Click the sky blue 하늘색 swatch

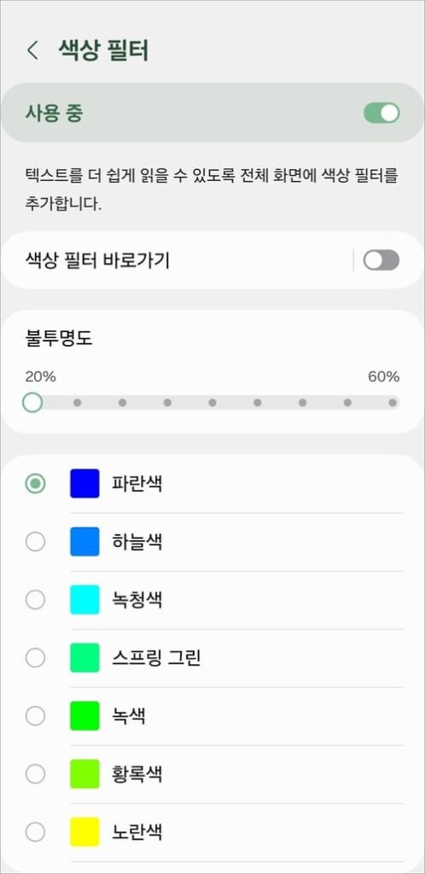click(x=84, y=541)
